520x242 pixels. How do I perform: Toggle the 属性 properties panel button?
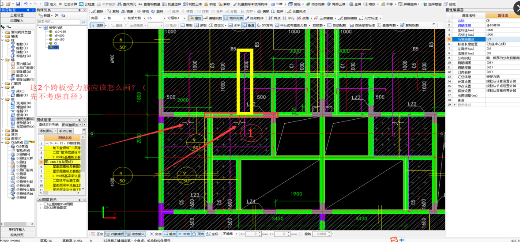point(195,18)
